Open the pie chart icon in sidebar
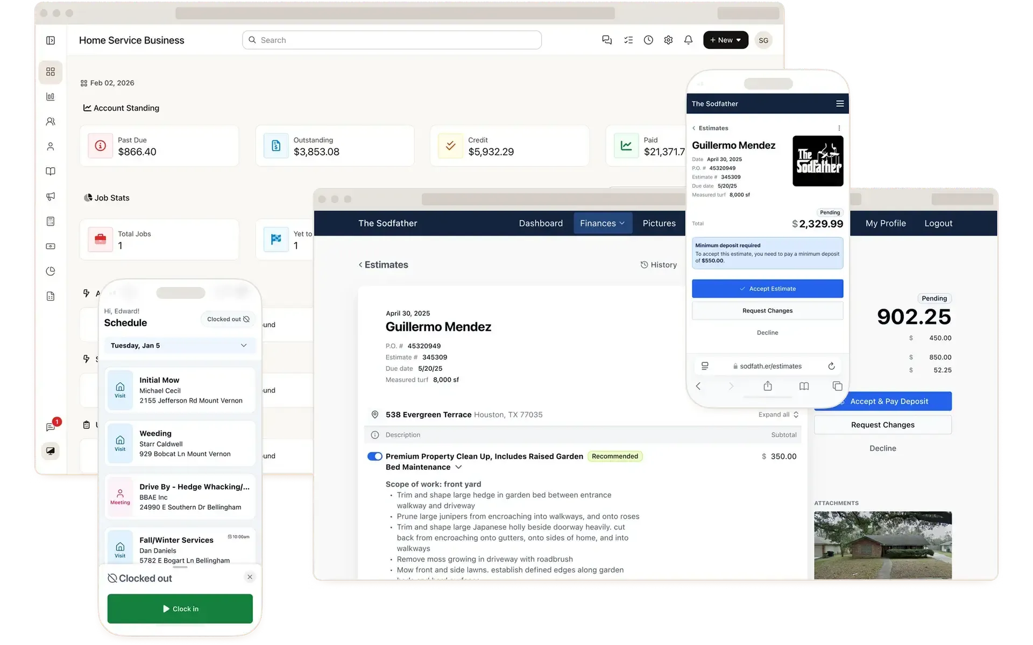Screen dimensions: 1033x645 click(51, 271)
